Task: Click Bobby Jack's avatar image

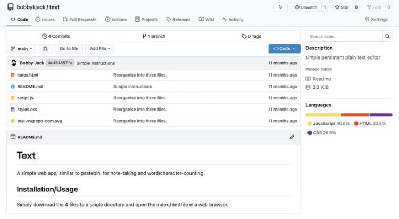Action: (13, 63)
